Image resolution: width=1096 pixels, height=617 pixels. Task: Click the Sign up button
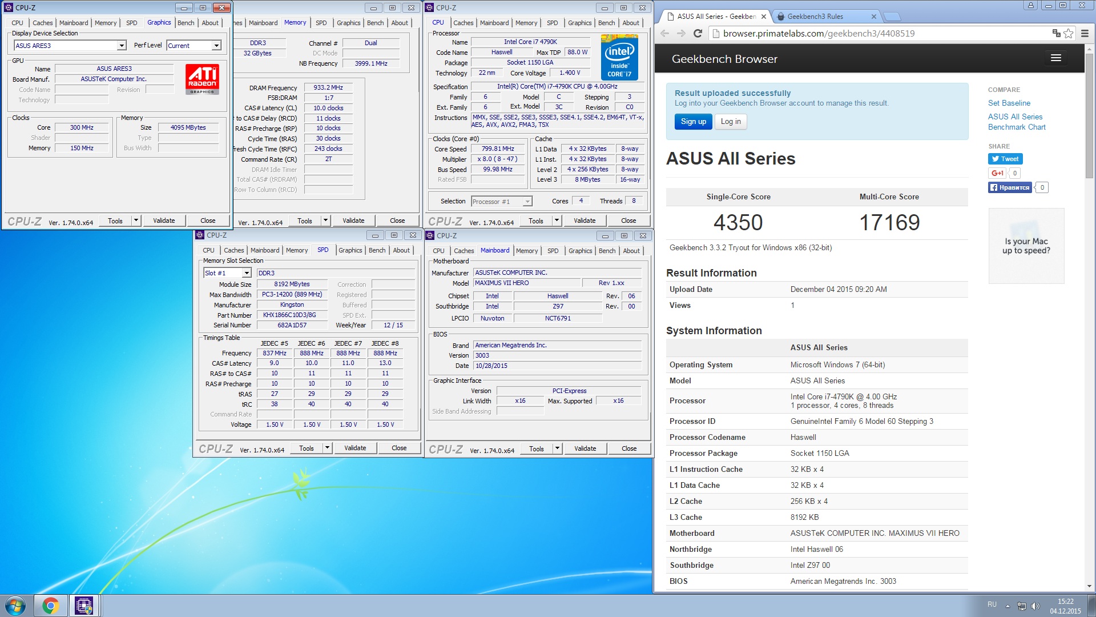point(694,122)
